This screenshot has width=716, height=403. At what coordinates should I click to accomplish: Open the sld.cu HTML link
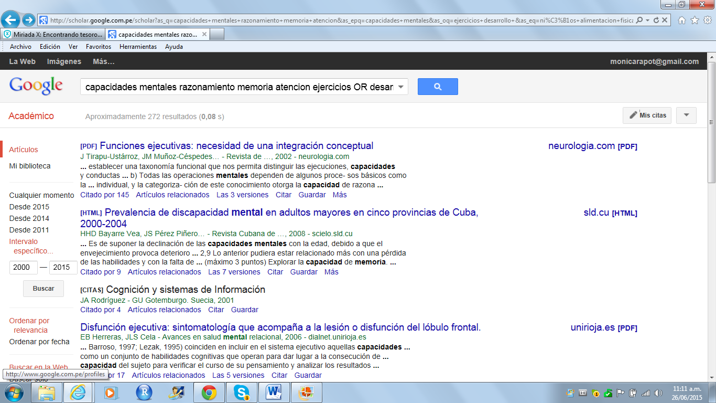pyautogui.click(x=610, y=213)
